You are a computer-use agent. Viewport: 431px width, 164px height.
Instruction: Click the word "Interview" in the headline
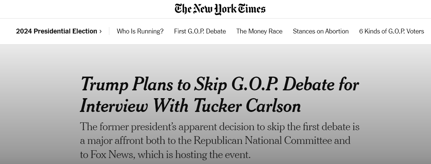tap(113, 106)
